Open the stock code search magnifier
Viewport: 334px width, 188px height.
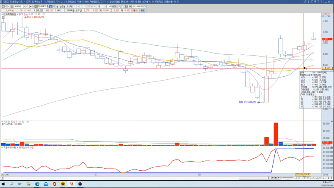27,6
